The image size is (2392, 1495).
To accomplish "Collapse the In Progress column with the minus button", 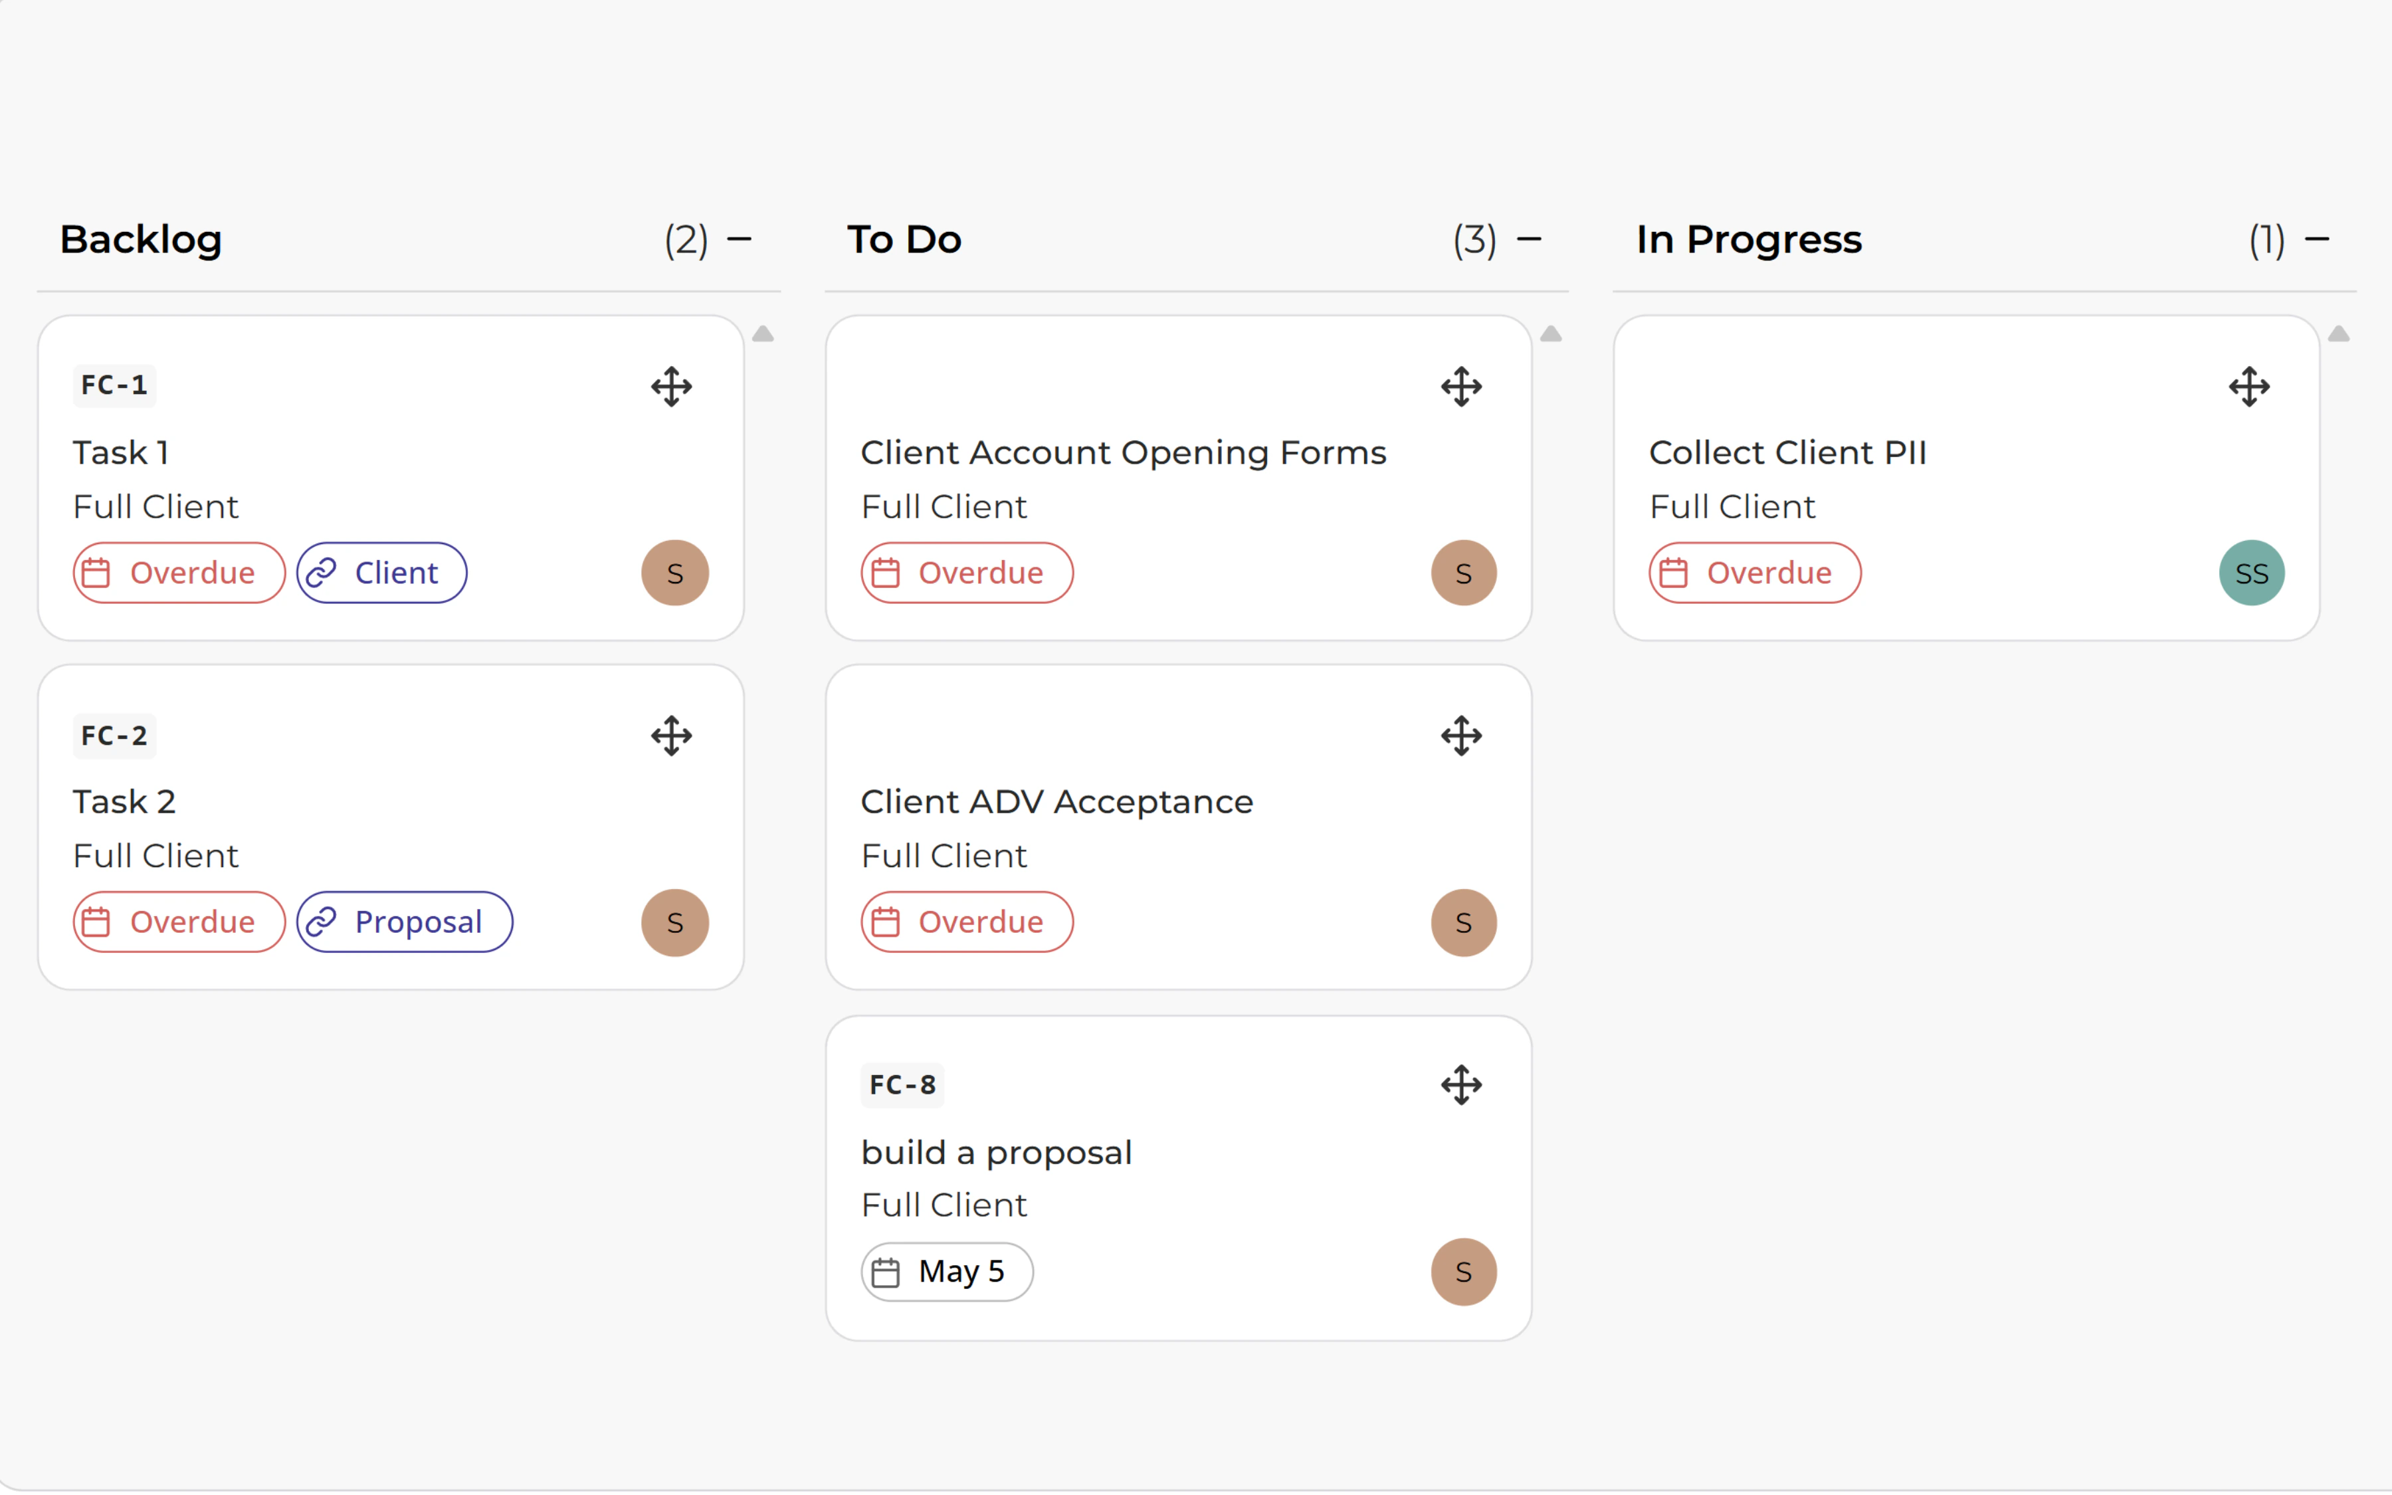I will [x=2318, y=239].
